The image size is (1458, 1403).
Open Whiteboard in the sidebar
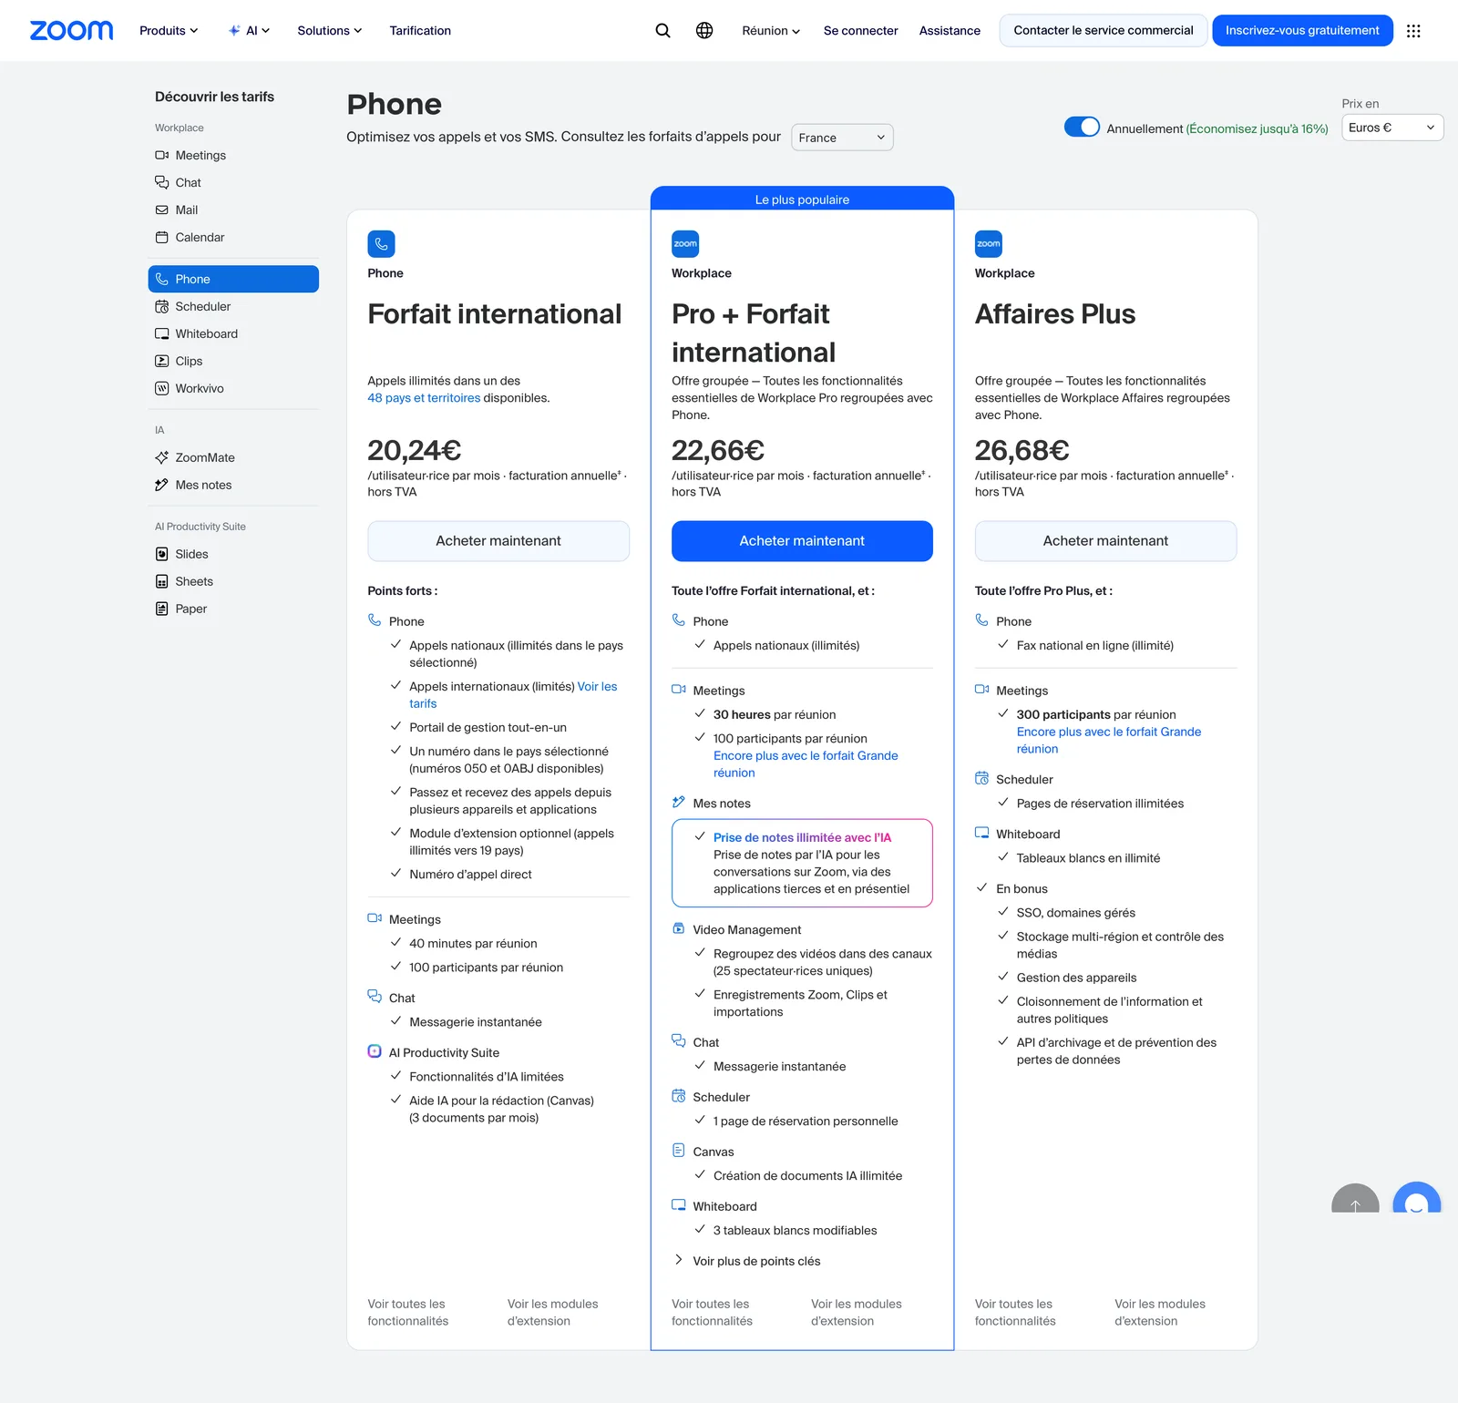(233, 334)
